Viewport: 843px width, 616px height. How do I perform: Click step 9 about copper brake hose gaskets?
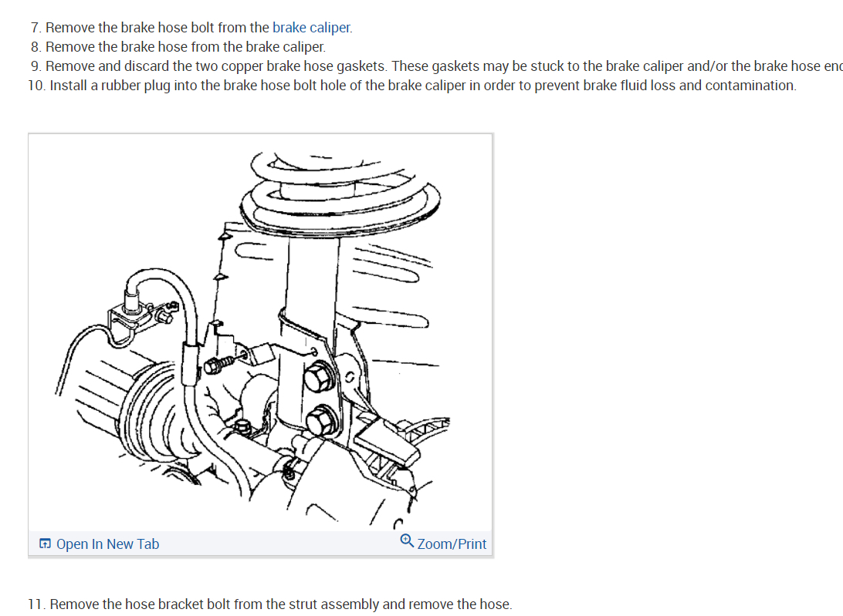coord(436,66)
